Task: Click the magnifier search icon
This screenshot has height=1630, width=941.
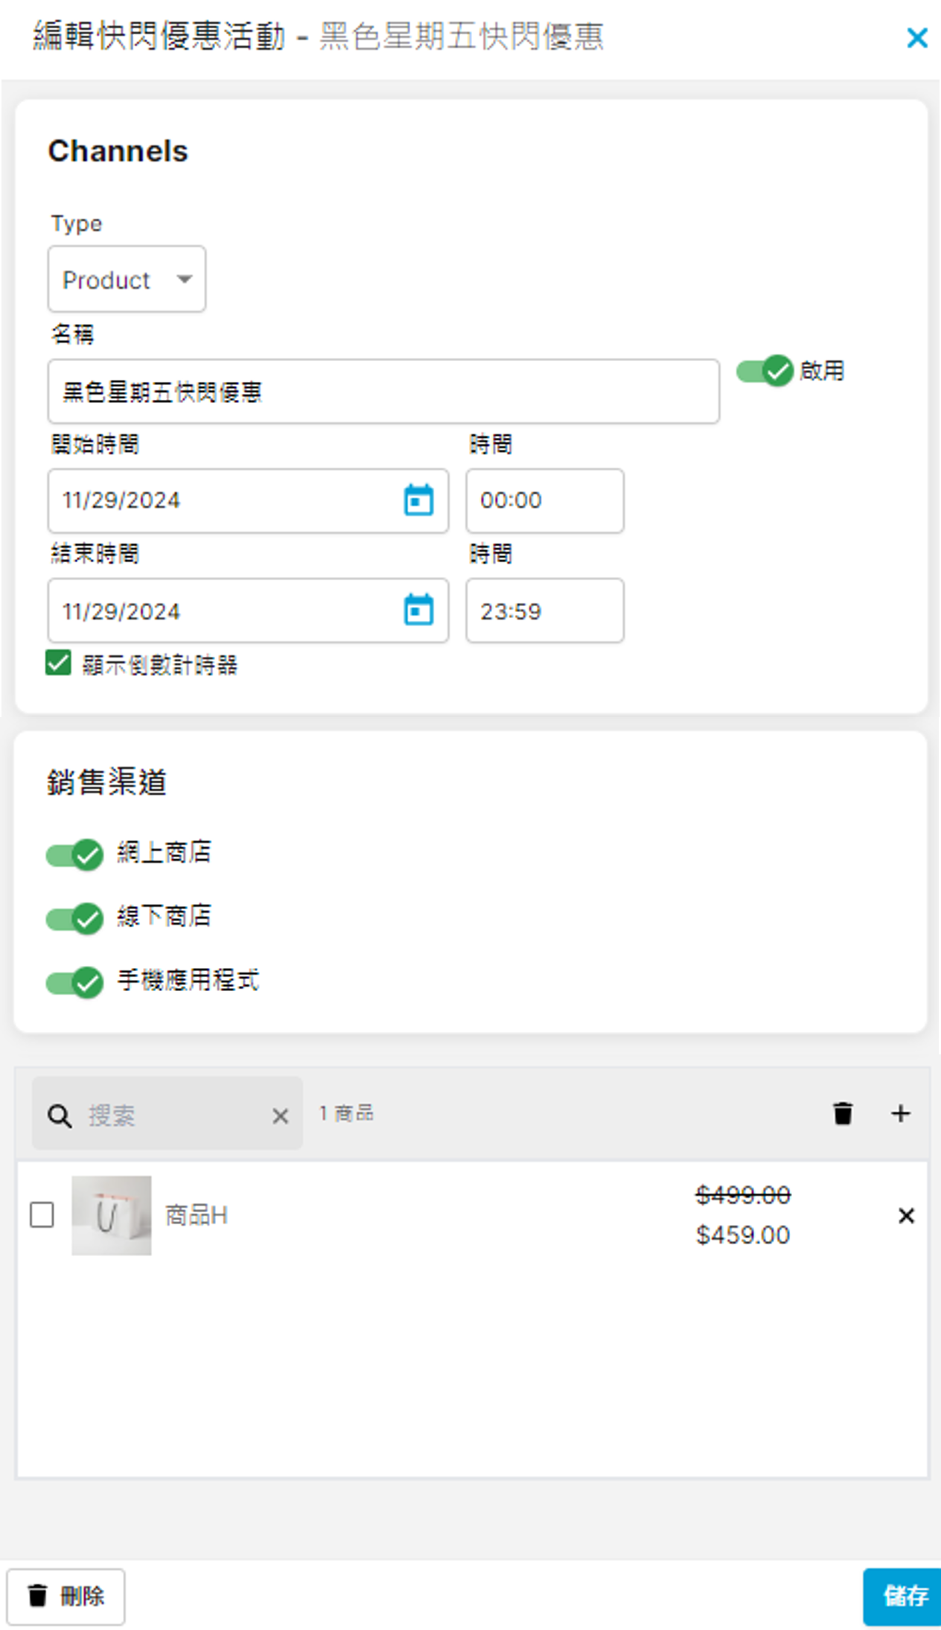Action: 59,1116
